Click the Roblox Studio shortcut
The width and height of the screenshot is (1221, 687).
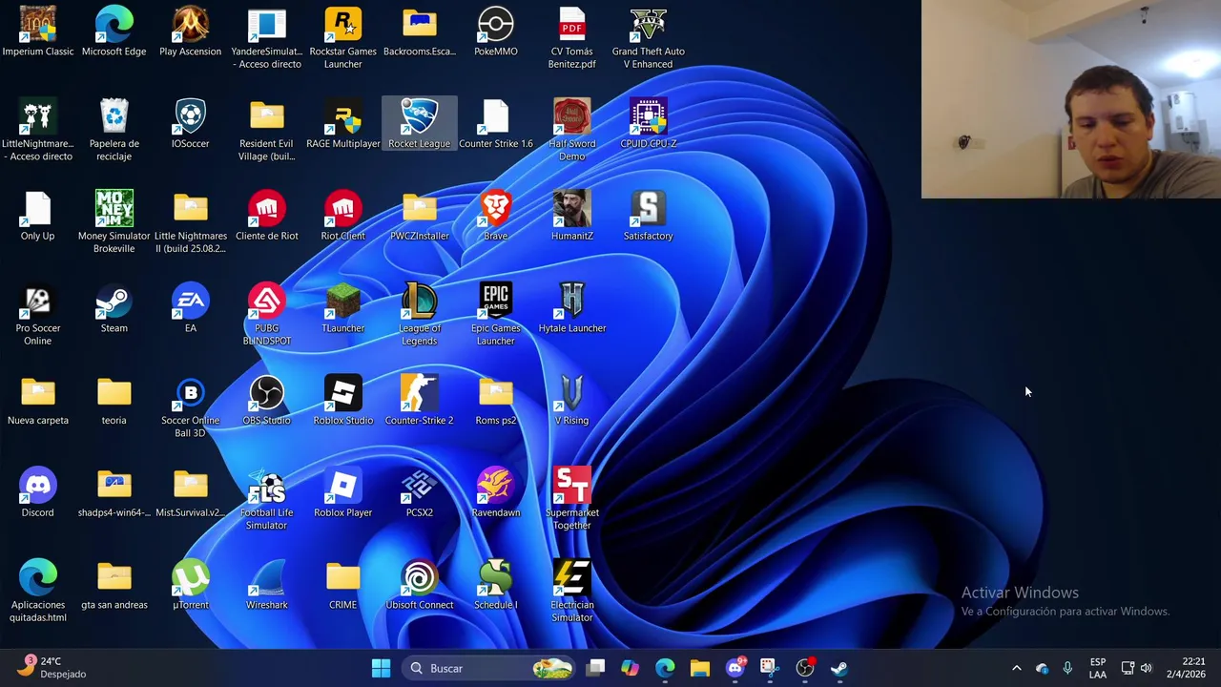(343, 400)
